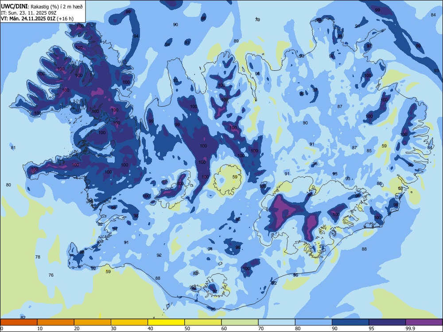Click the 'VT: Mán. 24.11.2025 01Z (+16 h)' line
443x332 pixels.
point(37,19)
